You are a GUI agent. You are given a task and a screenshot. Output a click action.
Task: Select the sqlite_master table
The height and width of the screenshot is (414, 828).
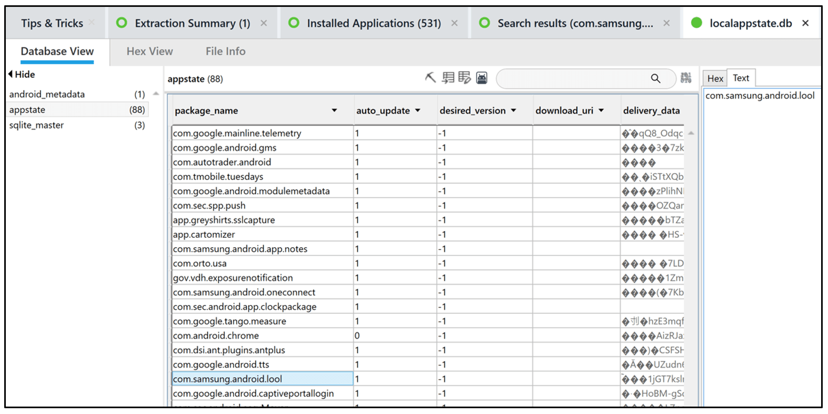(x=36, y=125)
